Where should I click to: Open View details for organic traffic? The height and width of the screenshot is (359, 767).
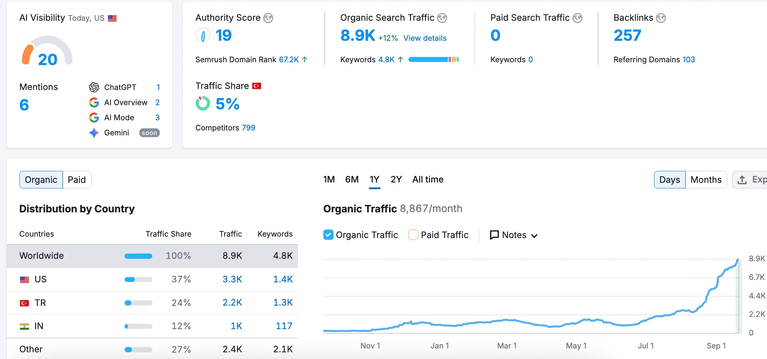[x=424, y=38]
